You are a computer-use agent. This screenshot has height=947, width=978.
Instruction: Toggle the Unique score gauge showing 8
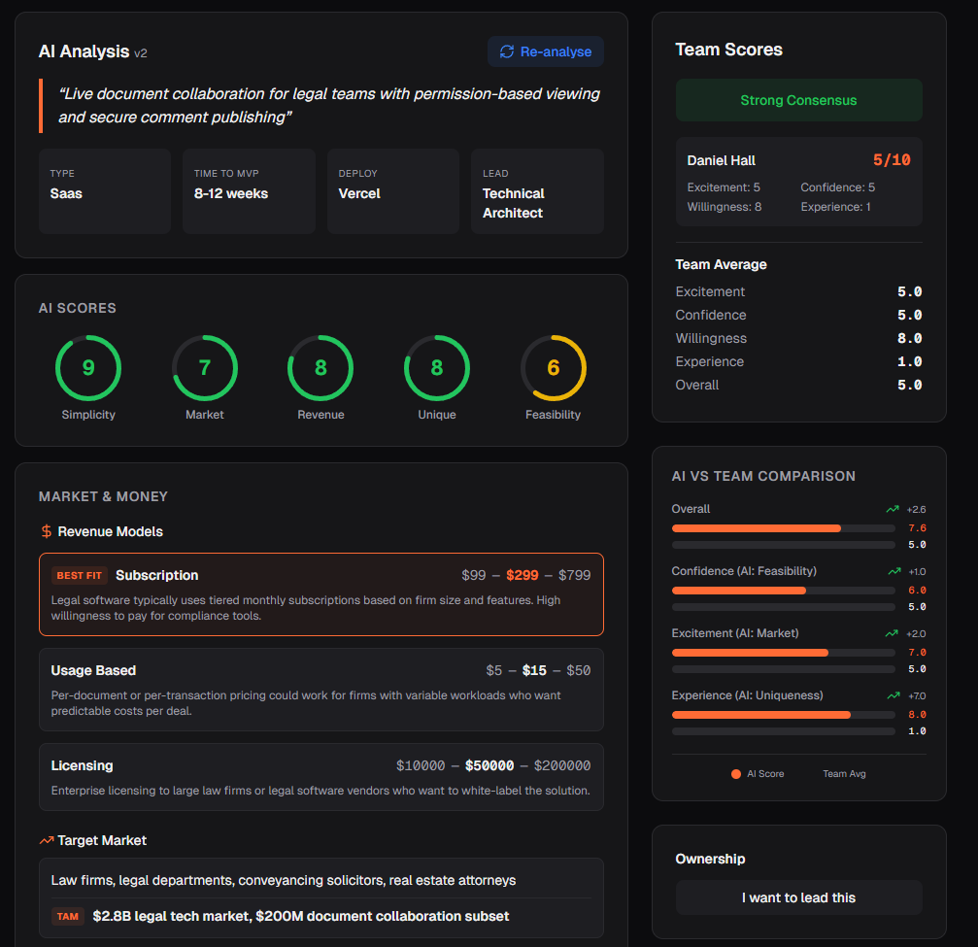point(436,368)
